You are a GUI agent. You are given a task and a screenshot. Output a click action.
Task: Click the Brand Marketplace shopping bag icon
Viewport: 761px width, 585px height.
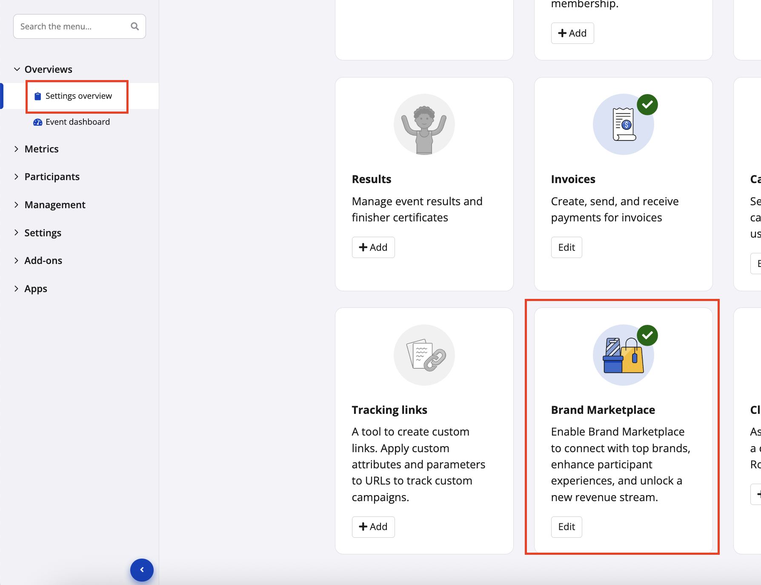click(623, 355)
